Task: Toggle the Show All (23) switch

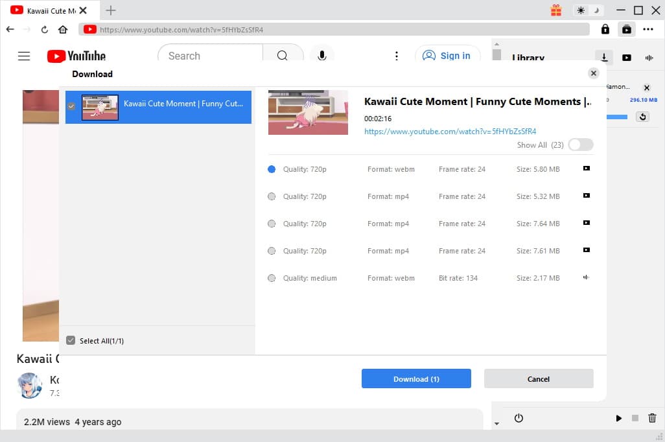Action: pos(580,145)
